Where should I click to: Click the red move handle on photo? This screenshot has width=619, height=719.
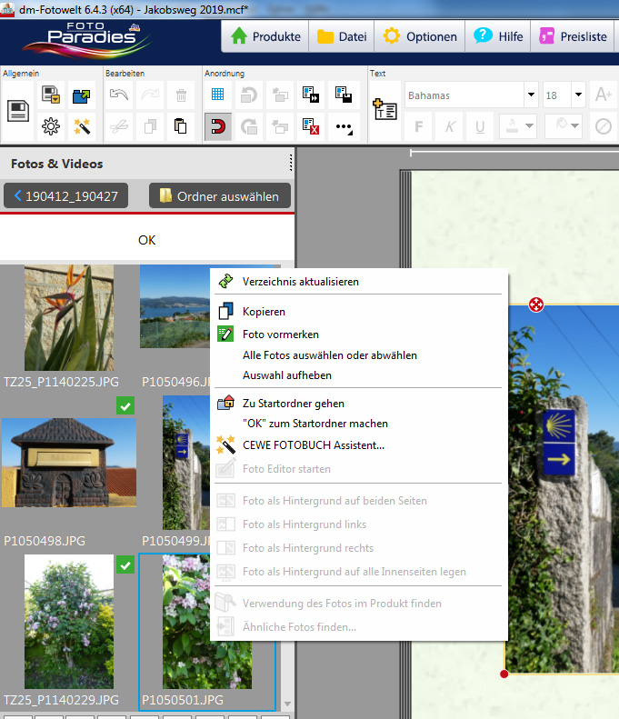pyautogui.click(x=536, y=305)
